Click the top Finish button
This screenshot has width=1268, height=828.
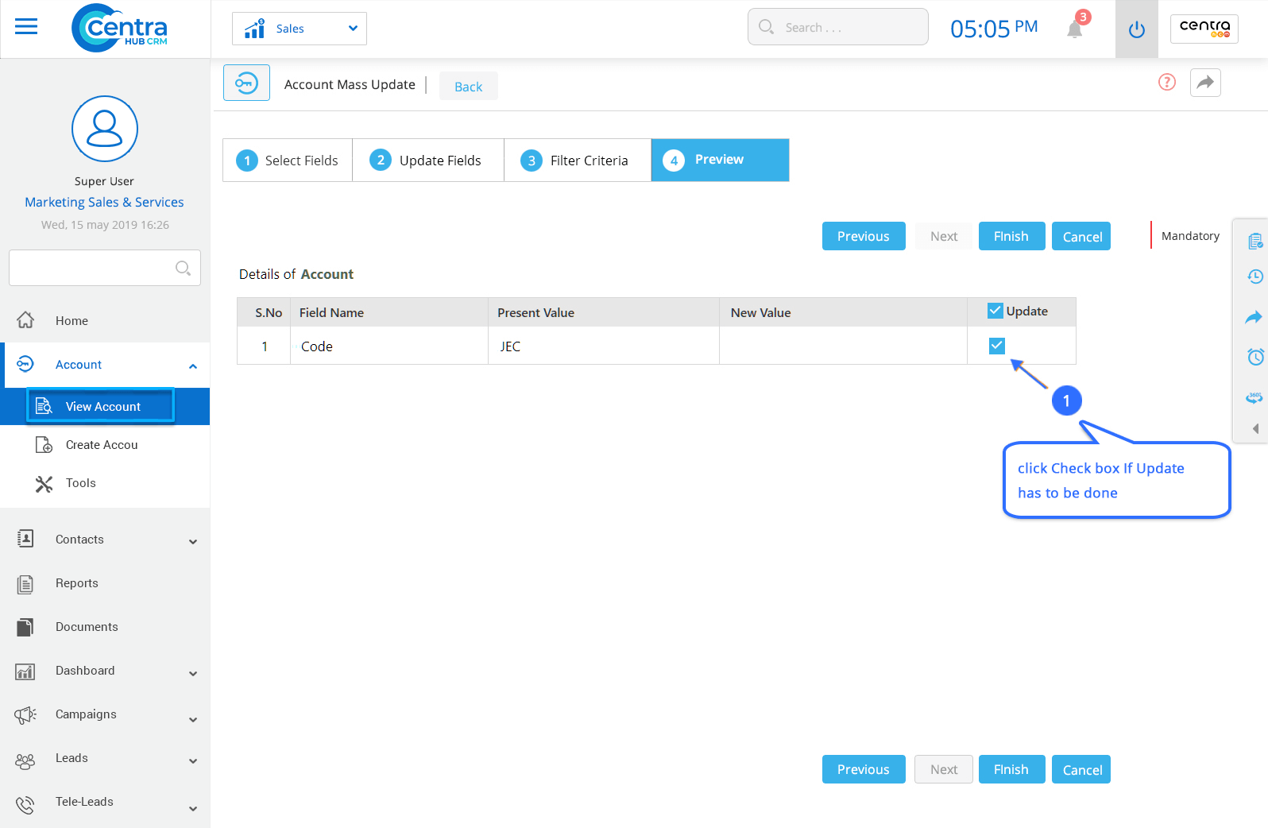coord(1011,236)
